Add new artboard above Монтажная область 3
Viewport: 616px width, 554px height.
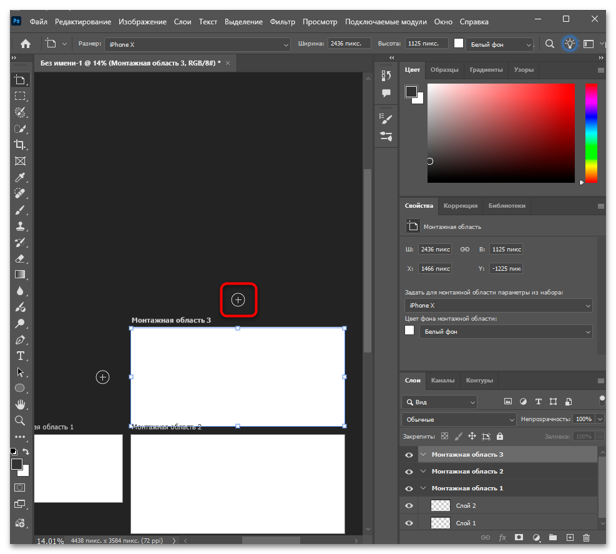tap(238, 300)
